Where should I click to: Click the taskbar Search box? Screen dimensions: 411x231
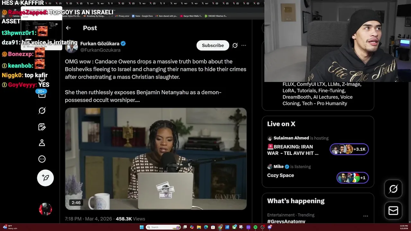(x=163, y=227)
